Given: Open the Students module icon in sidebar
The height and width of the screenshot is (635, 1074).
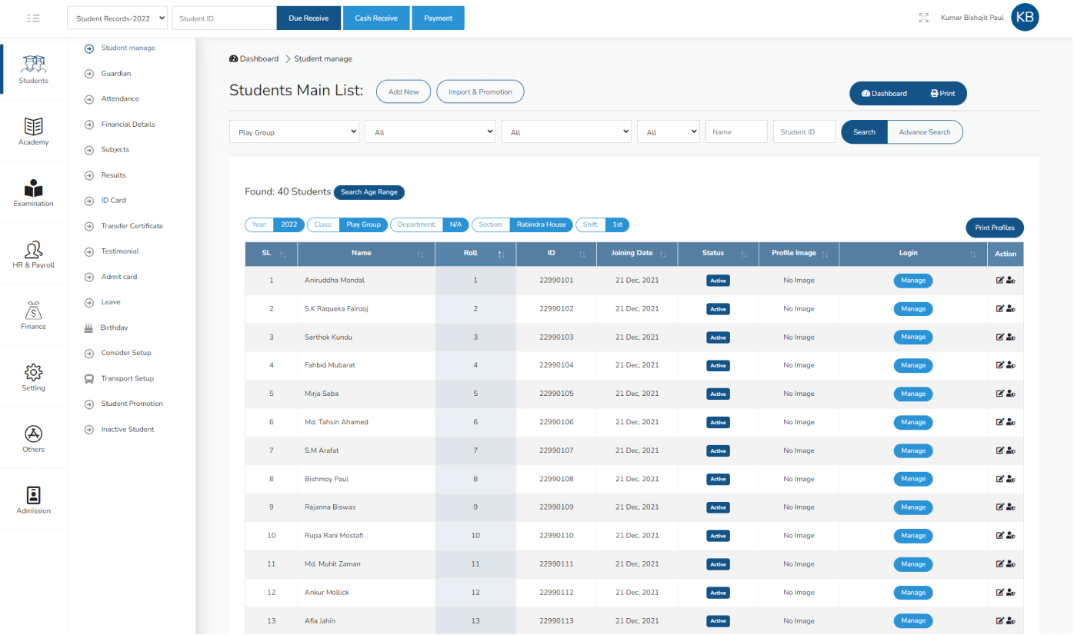Looking at the screenshot, I should 33,65.
